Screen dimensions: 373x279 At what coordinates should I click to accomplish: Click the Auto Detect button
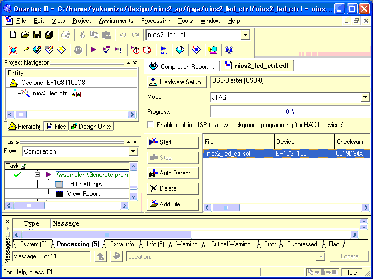(172, 173)
